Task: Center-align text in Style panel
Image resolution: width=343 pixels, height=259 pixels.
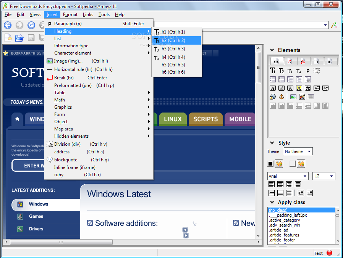Action: (280, 184)
